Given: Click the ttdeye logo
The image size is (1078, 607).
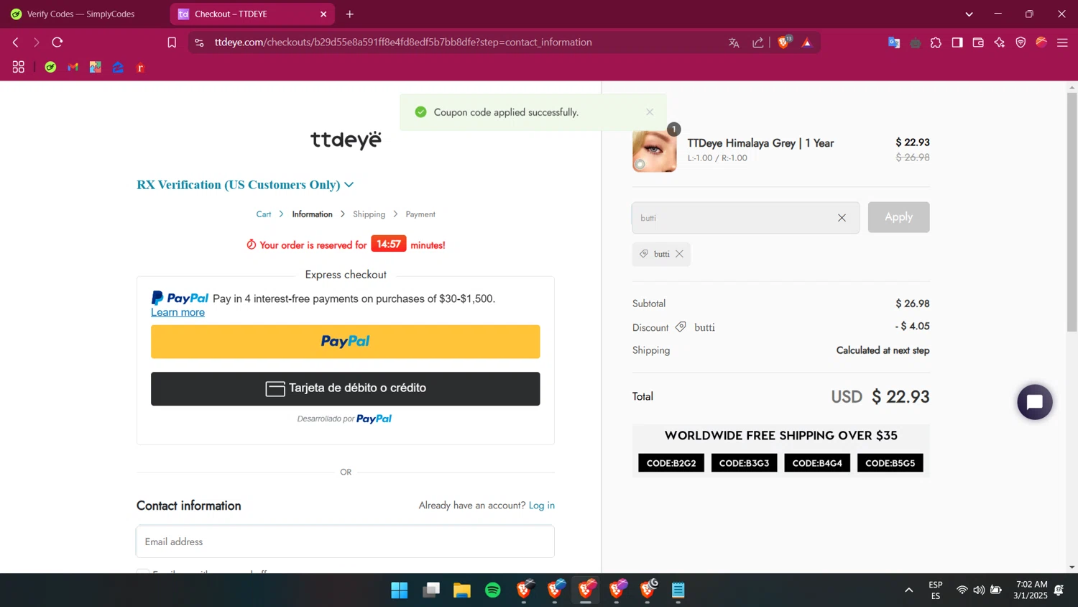Looking at the screenshot, I should coord(346,140).
